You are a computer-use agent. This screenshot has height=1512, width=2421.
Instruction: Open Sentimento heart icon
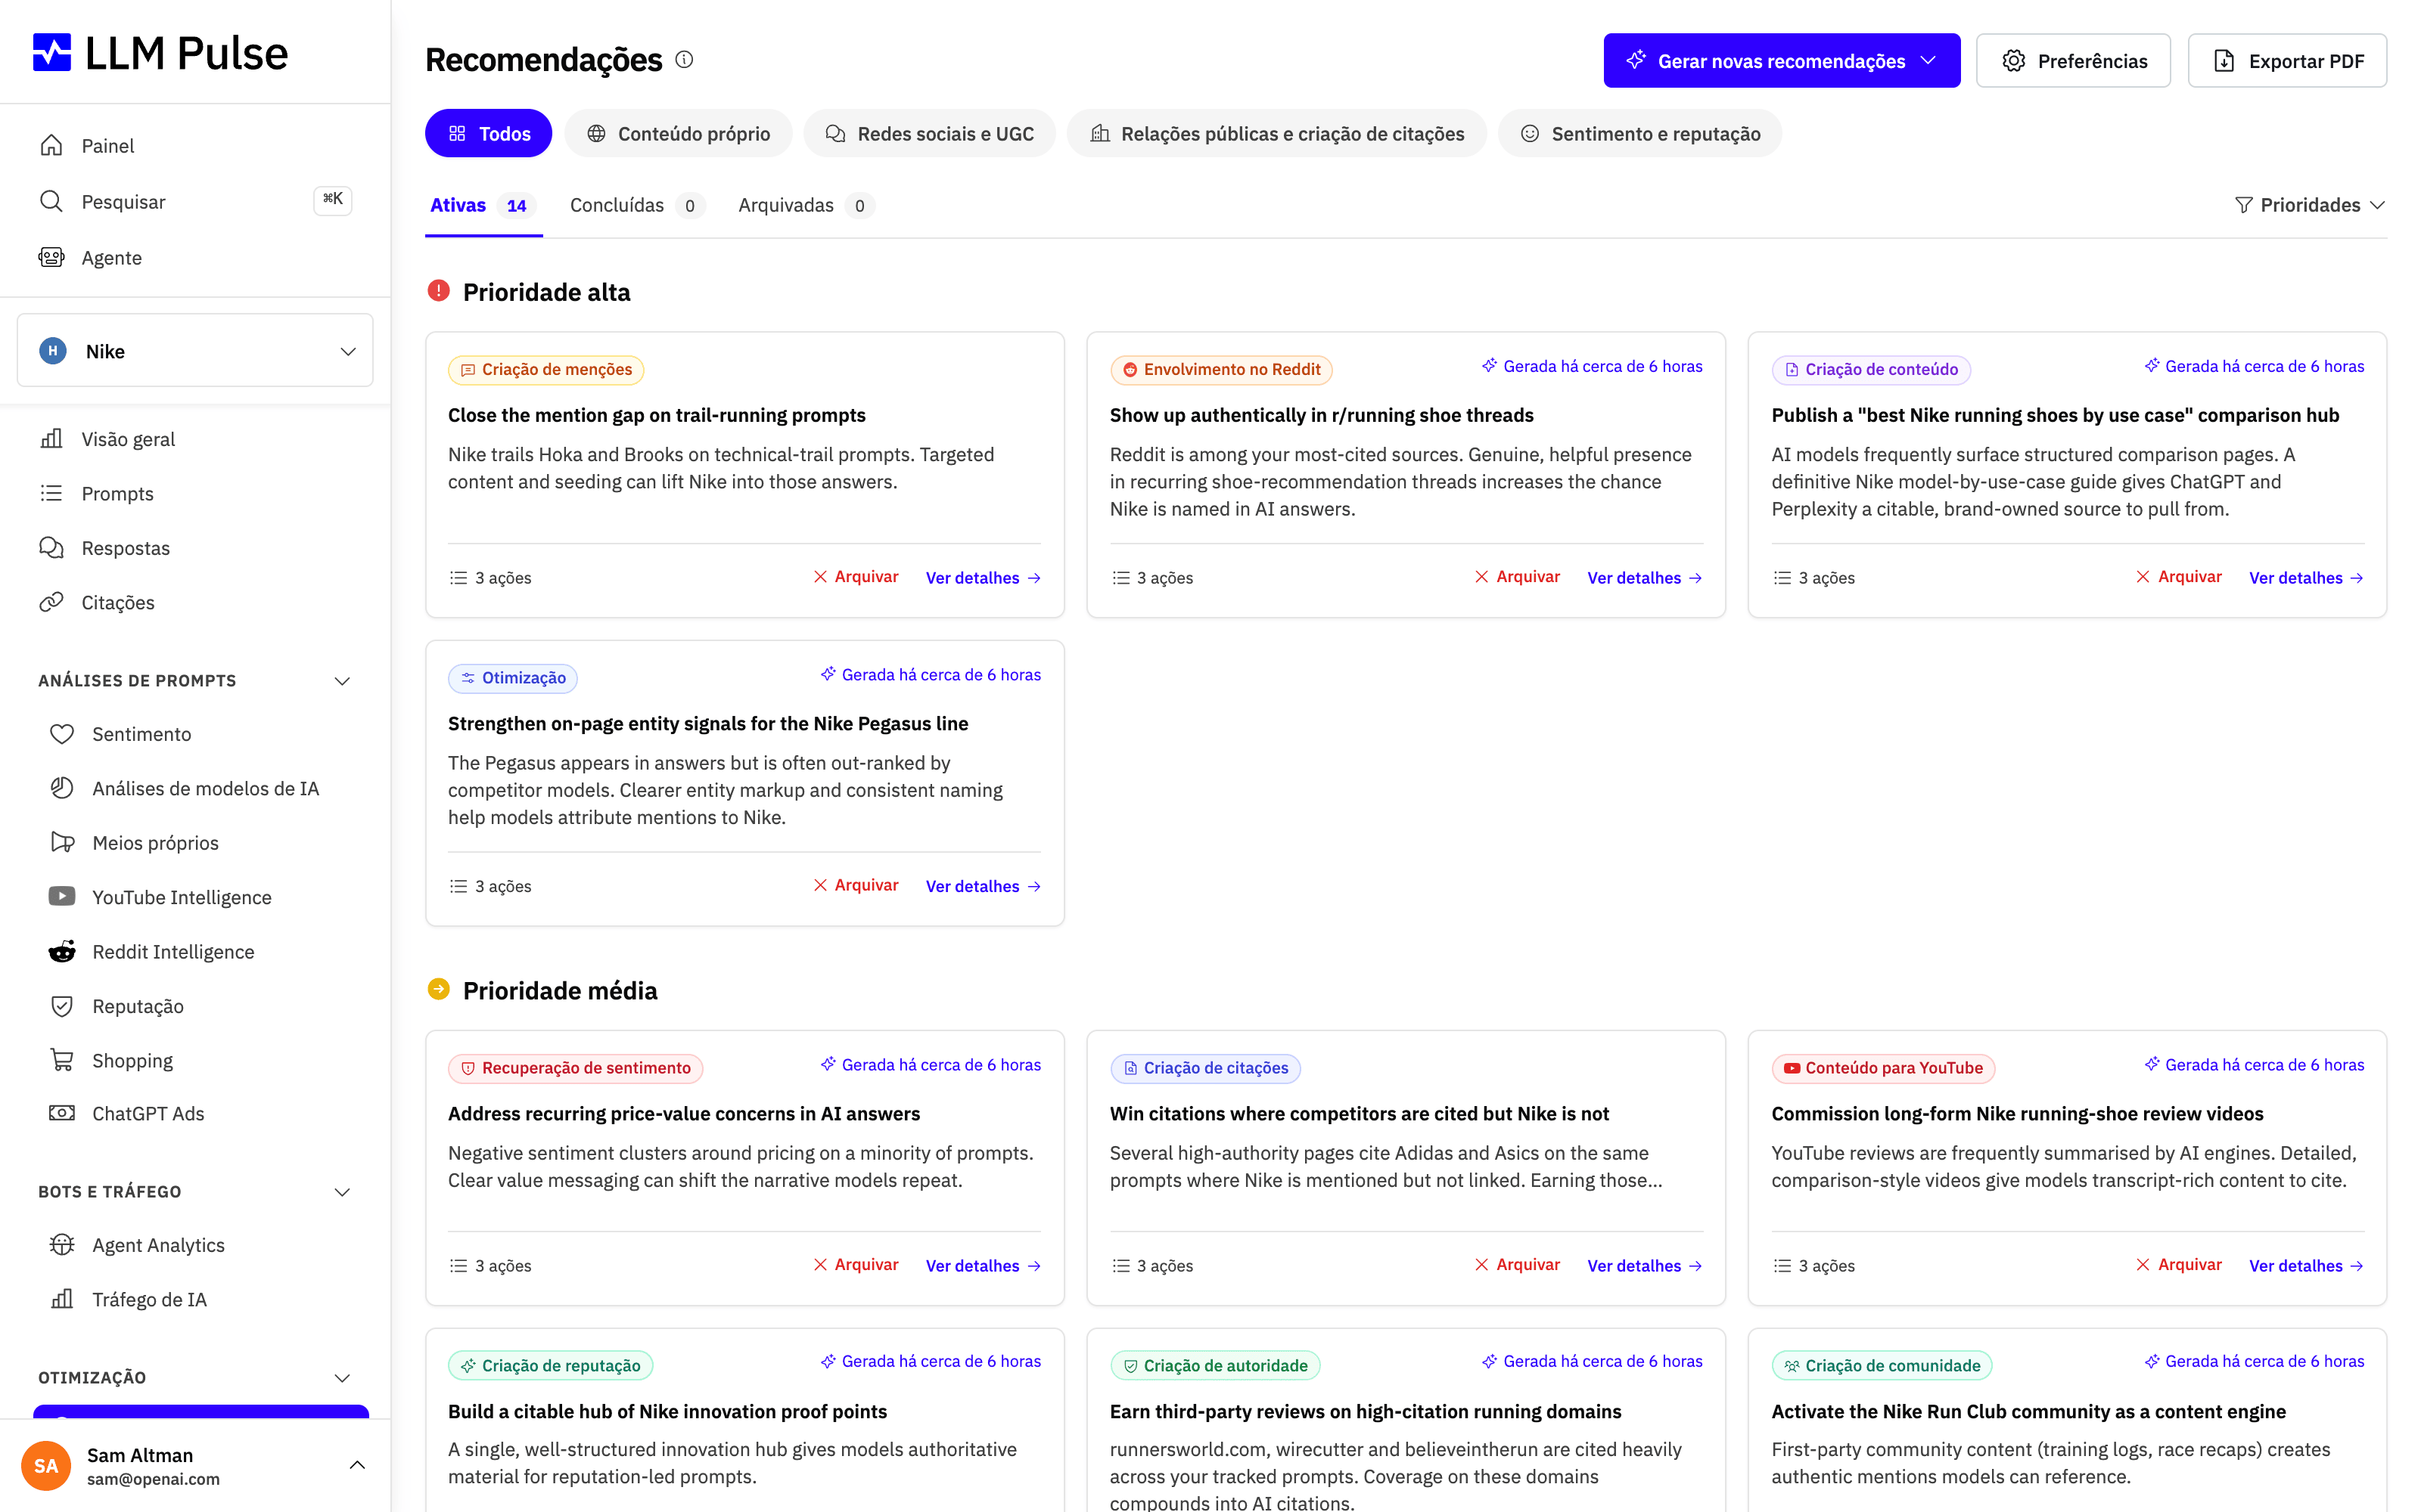pyautogui.click(x=62, y=733)
